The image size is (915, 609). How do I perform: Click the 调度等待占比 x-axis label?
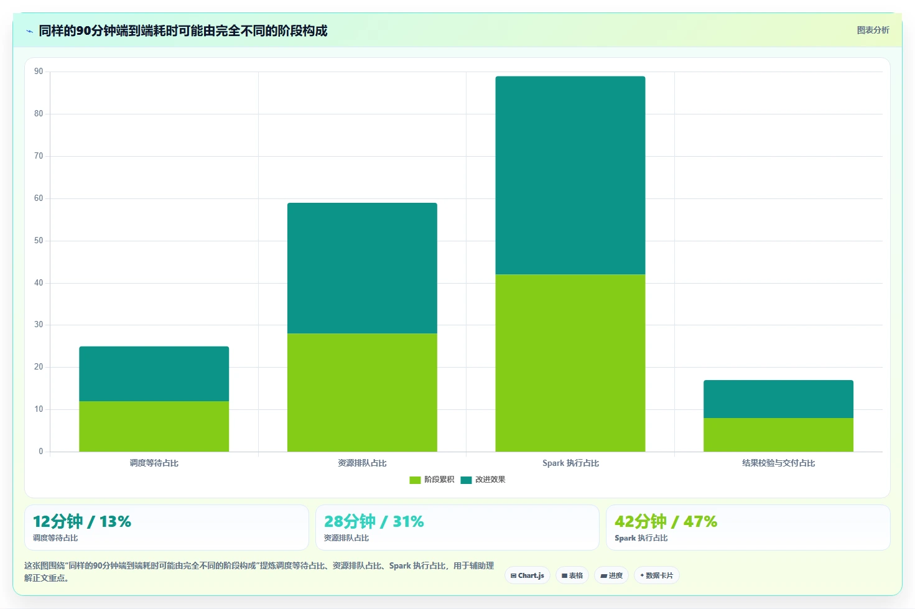(154, 463)
